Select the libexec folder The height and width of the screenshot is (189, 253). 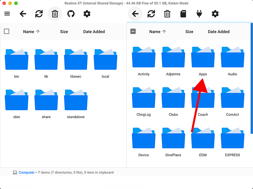[x=76, y=63]
